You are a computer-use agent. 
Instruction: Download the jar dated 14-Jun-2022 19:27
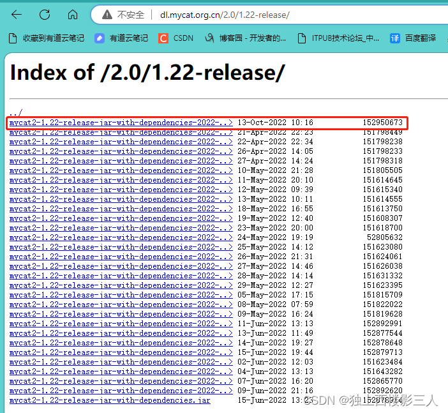pyautogui.click(x=121, y=343)
